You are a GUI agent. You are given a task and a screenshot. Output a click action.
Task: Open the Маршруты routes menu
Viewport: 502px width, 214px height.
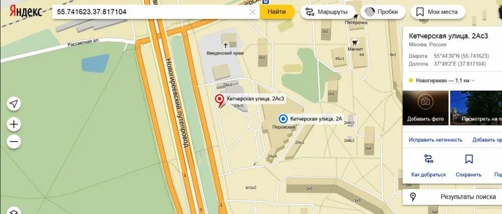coord(327,12)
